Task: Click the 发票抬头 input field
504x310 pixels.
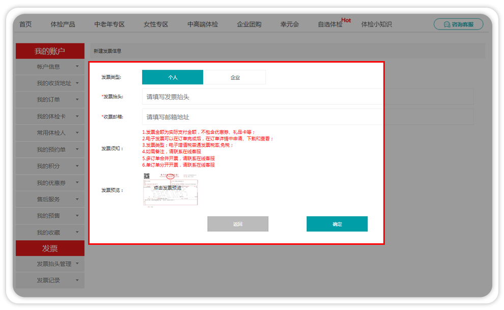Action: point(262,97)
